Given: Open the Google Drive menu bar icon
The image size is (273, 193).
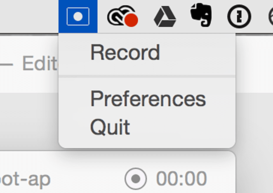Looking at the screenshot, I should pos(165,17).
